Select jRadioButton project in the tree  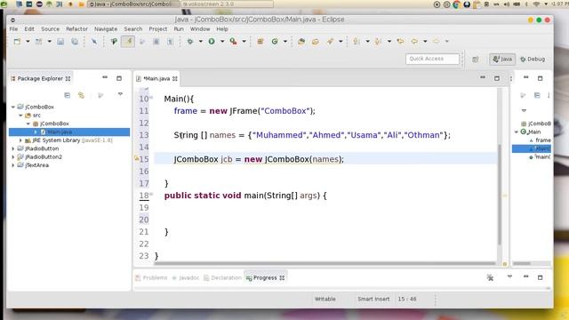click(42, 148)
